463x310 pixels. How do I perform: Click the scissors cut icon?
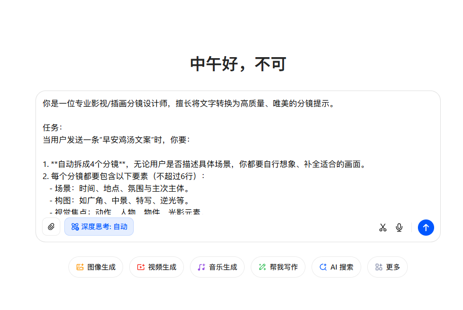382,228
